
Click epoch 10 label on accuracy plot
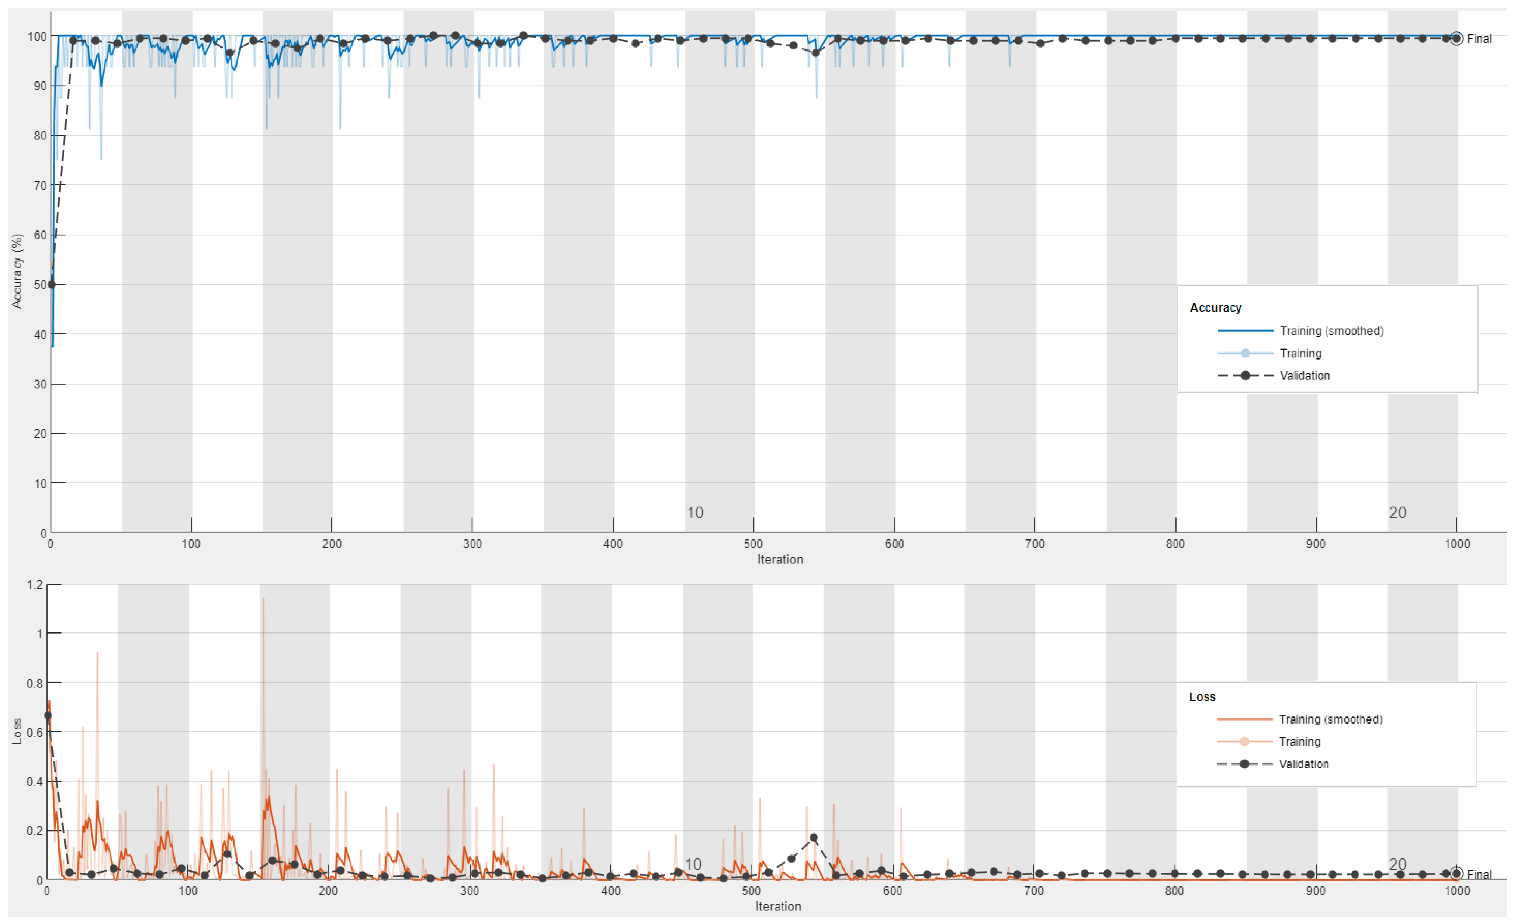click(x=694, y=513)
